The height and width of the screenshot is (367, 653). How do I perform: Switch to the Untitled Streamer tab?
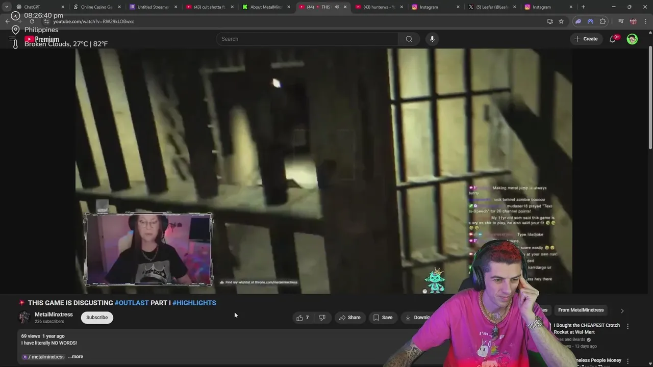click(153, 7)
